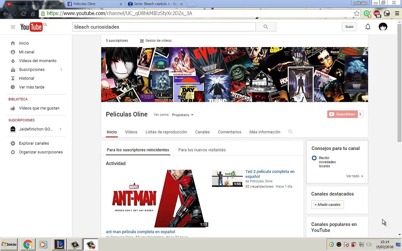Viewport: 402px width, 251px height.
Task: Click the 5 suscriptores link
Action: click(117, 41)
